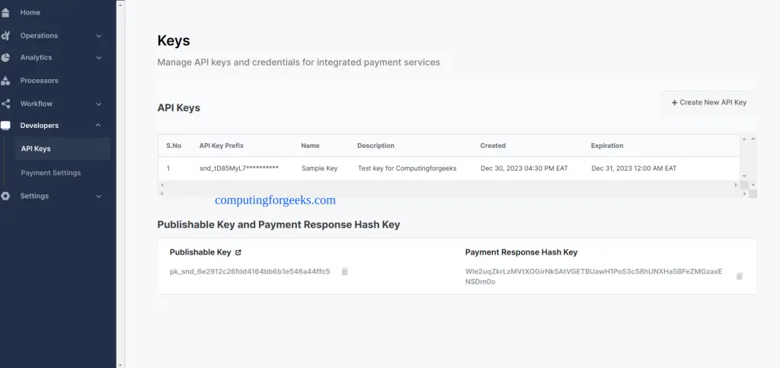Screen dimensions: 780x368
Task: Expand the Operations menu chevron
Action: coord(98,36)
